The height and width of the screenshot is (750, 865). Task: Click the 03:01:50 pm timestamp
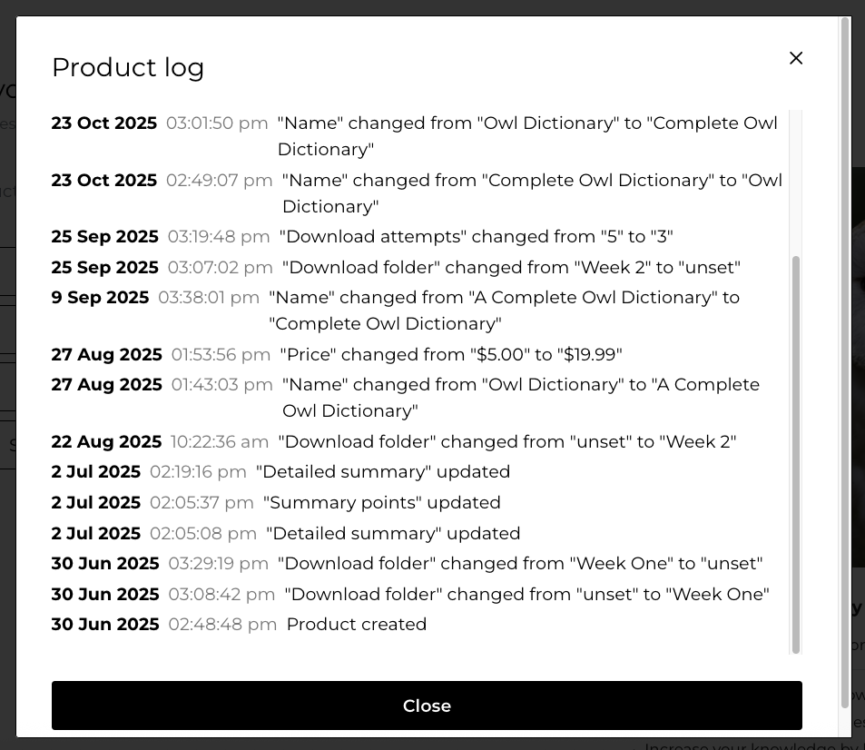tap(217, 123)
